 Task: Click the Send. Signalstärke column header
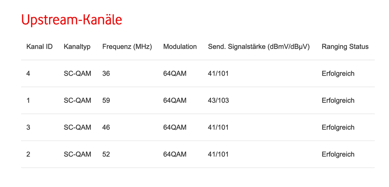pyautogui.click(x=259, y=47)
